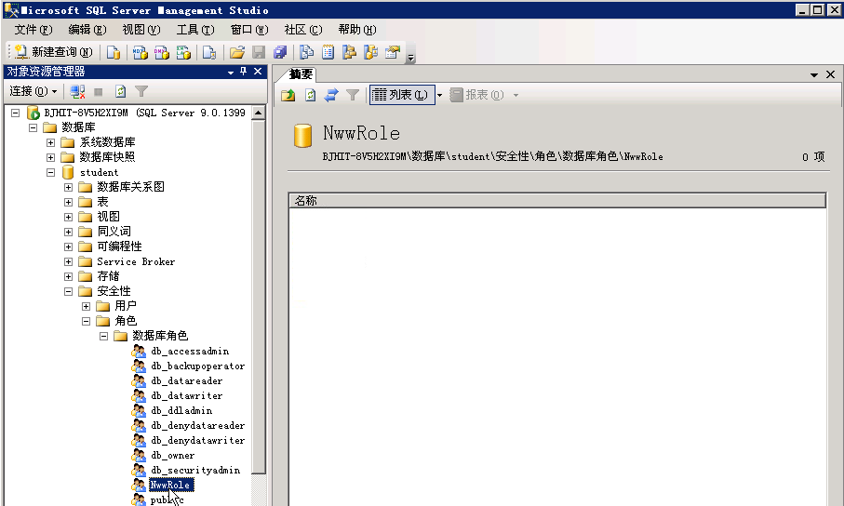This screenshot has height=506, width=844.
Task: Click the 新建查询 (New Query) button
Action: coord(53,52)
